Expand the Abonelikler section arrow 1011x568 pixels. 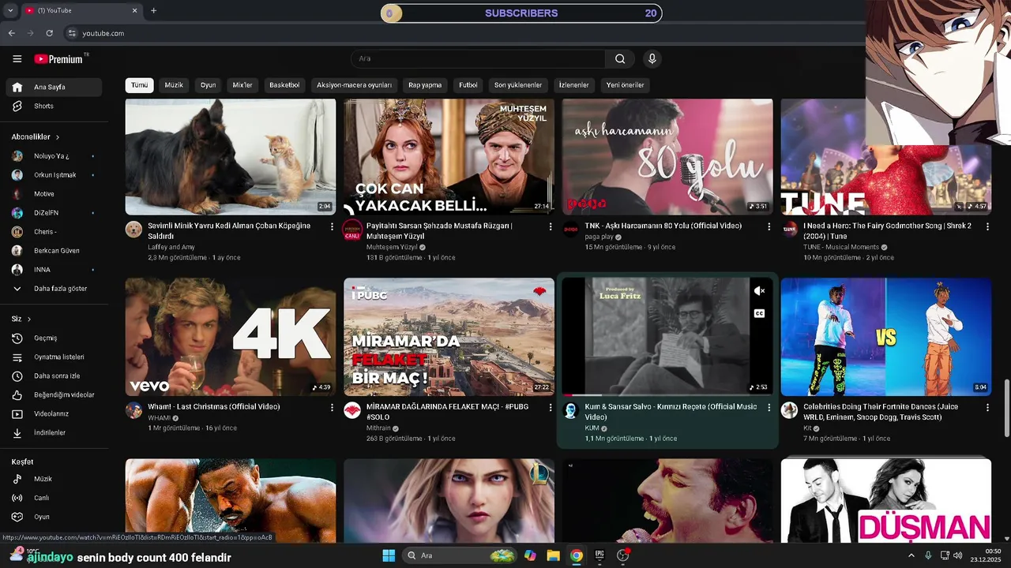pos(57,137)
